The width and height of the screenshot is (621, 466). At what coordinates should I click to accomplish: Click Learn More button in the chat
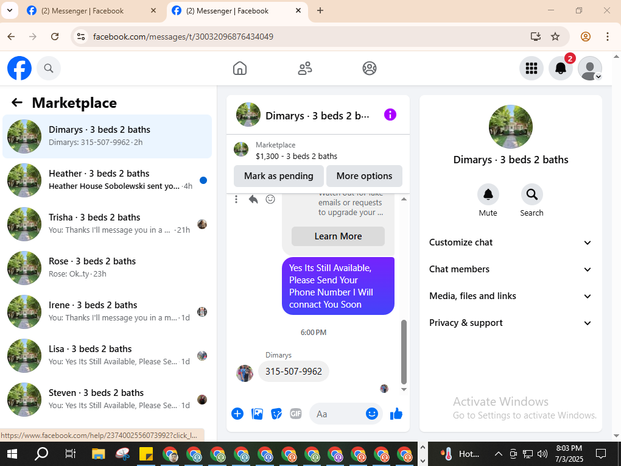pos(338,236)
